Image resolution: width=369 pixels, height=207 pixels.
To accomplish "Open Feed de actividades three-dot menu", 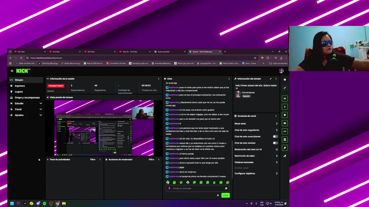I will [100, 160].
